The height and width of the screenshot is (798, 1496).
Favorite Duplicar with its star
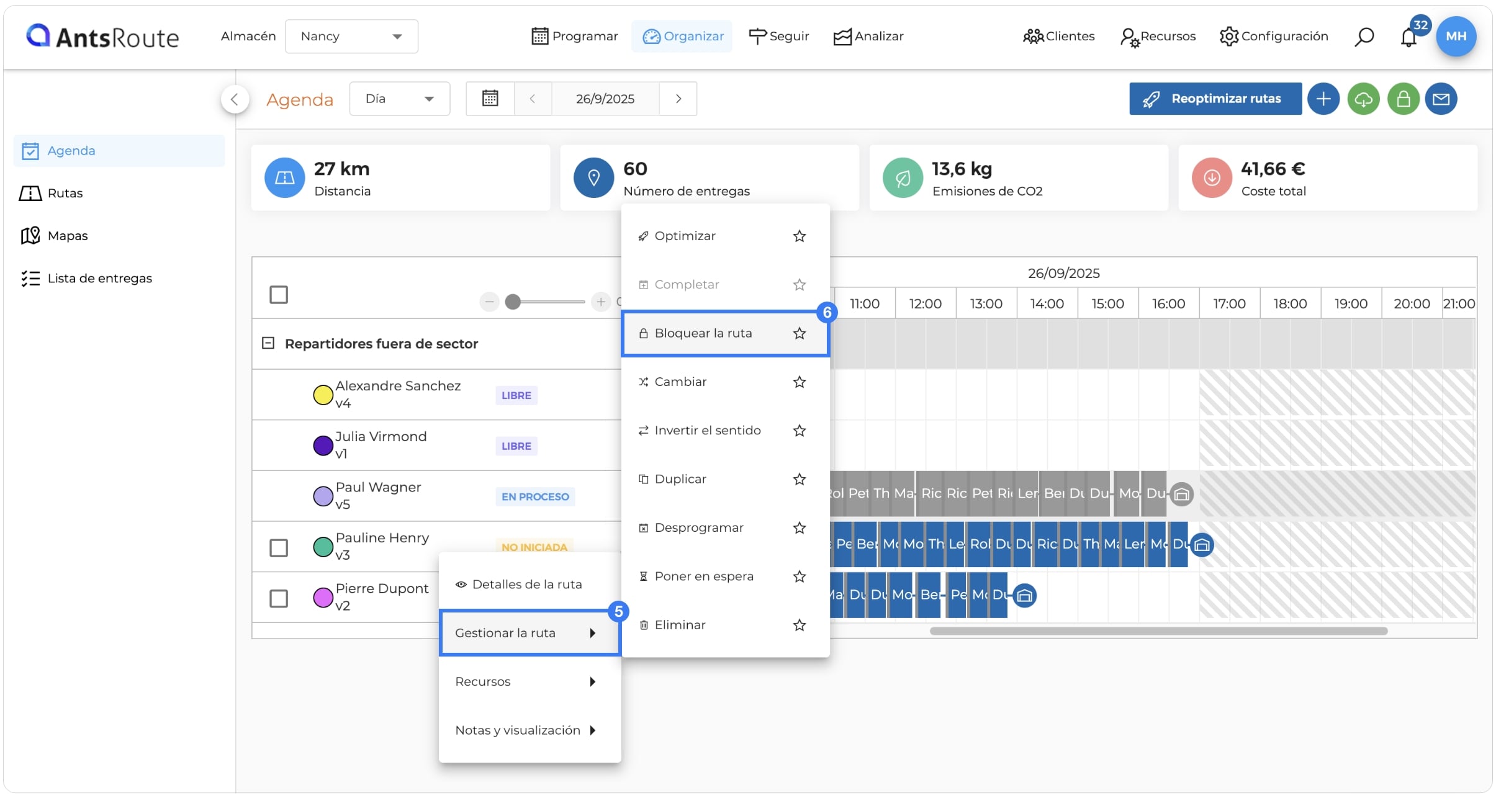(800, 479)
